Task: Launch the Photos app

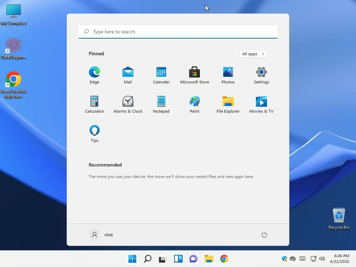Action: (228, 75)
